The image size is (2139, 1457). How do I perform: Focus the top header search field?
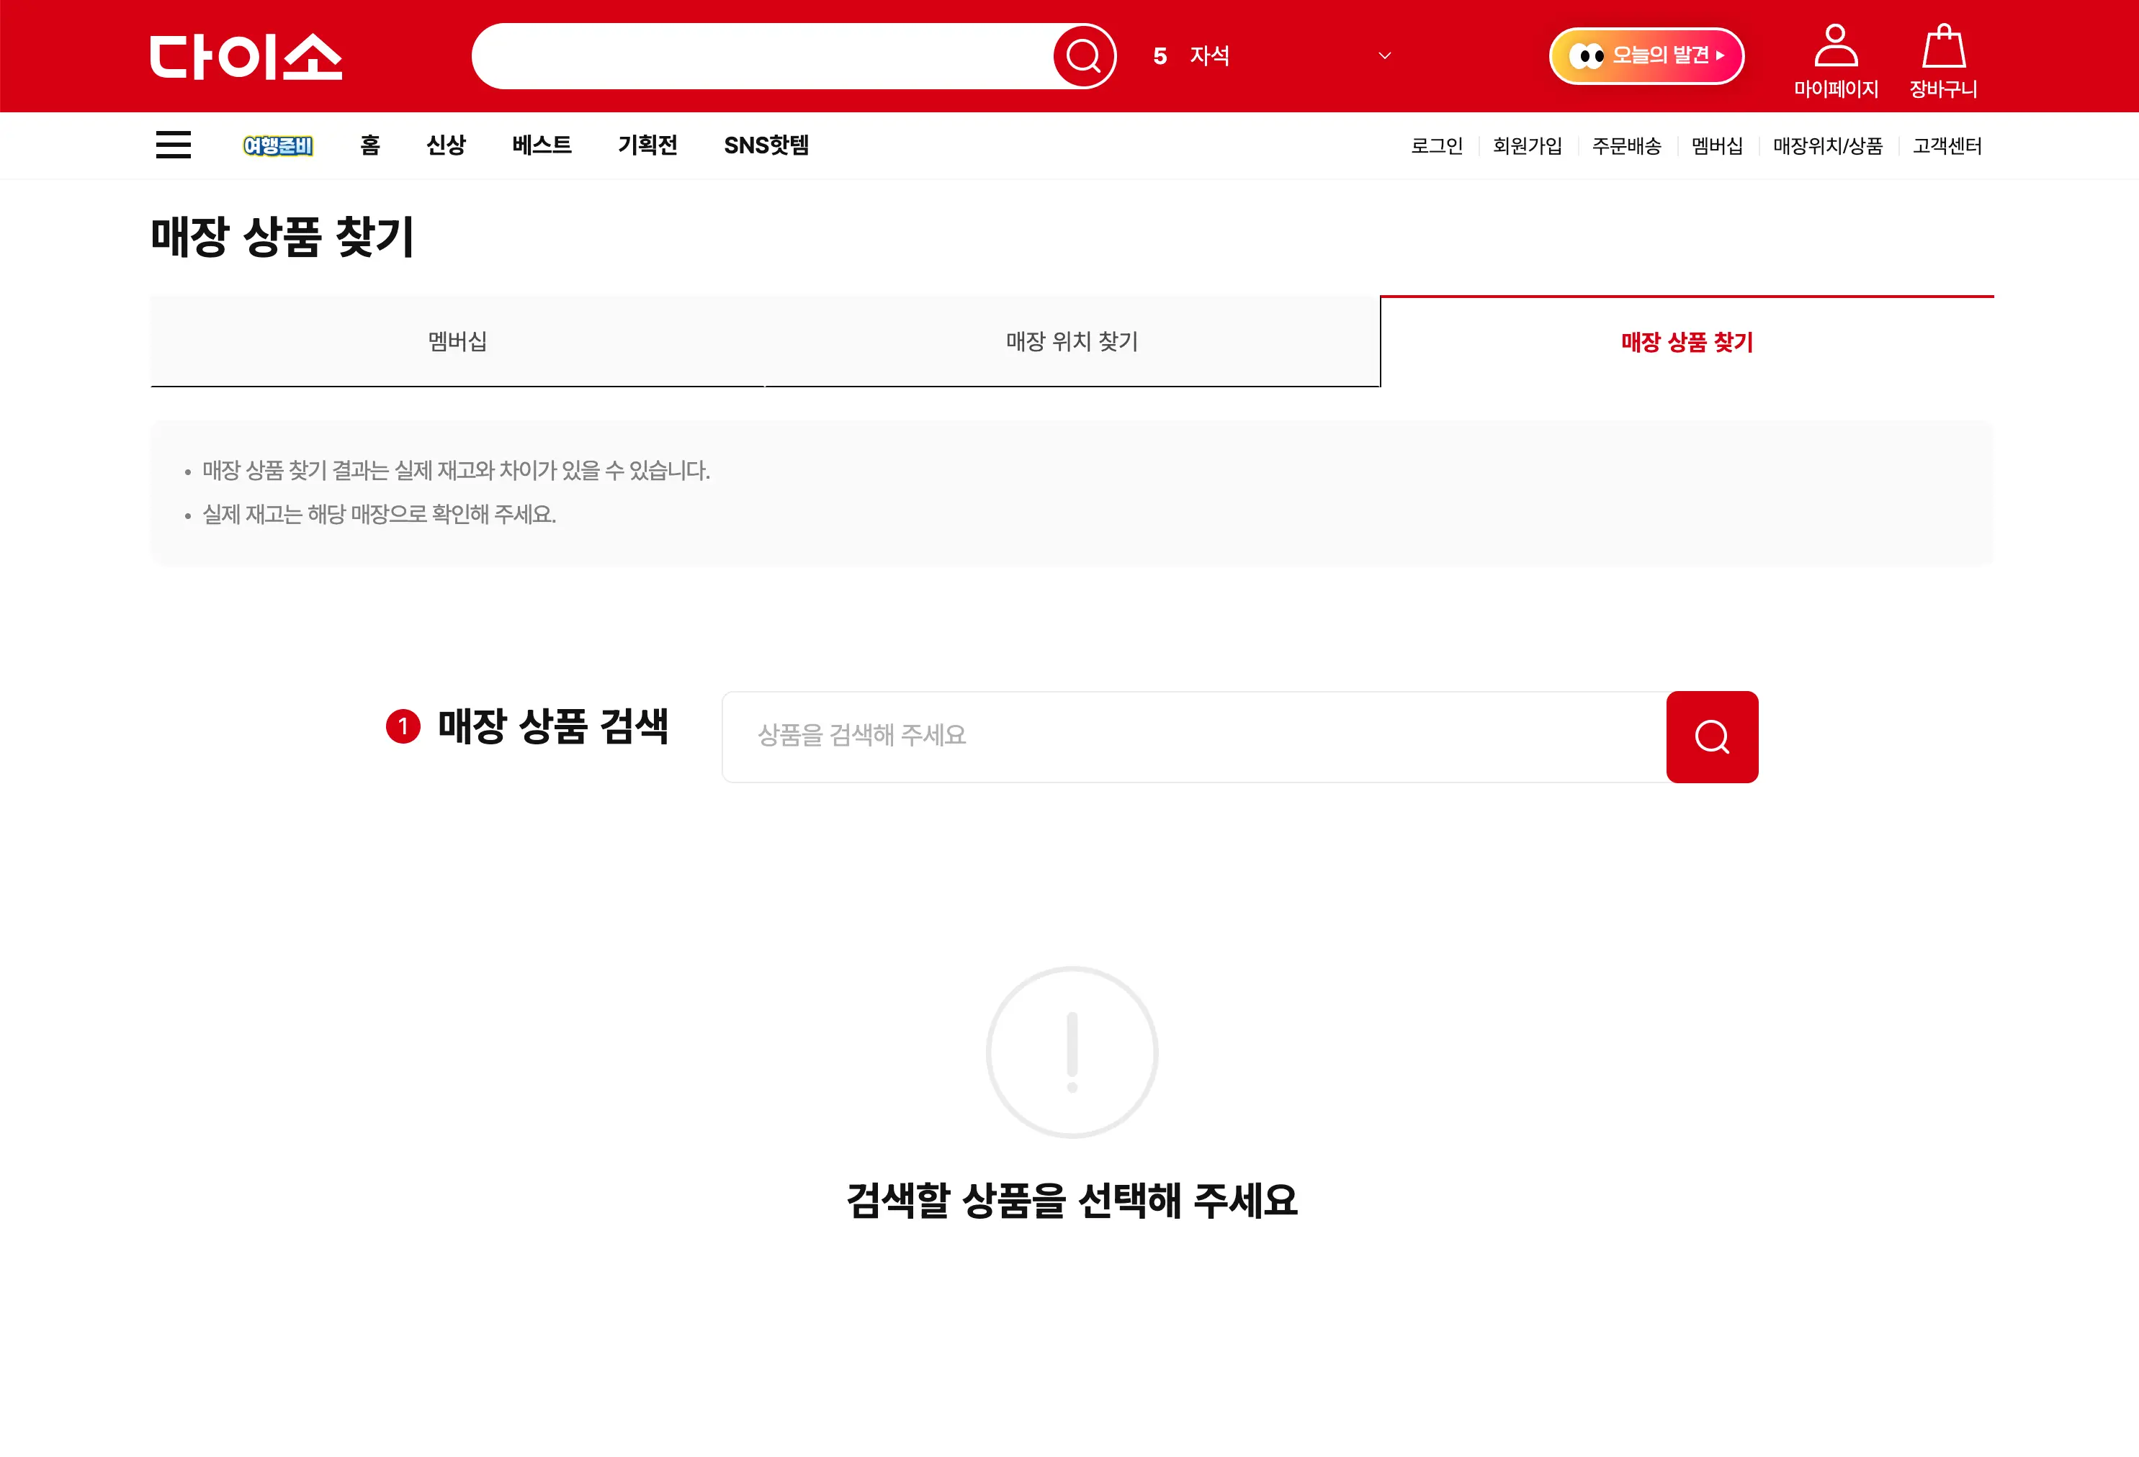762,56
